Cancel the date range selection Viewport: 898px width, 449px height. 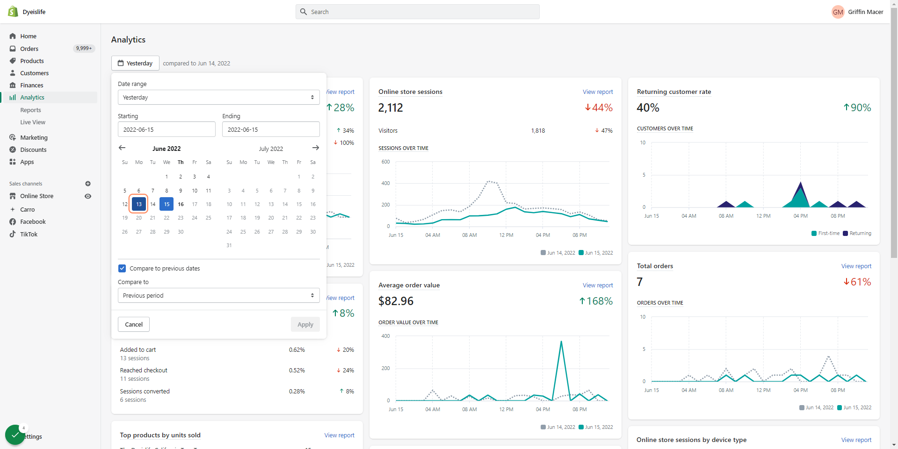click(x=134, y=324)
